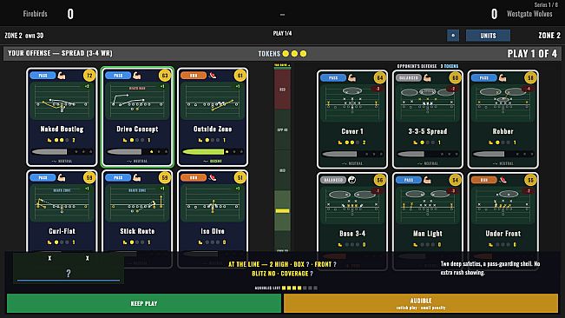The height and width of the screenshot is (318, 565).
Task: Select the Curl-Flat play diagram
Action: click(x=62, y=203)
